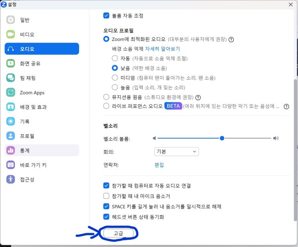
Task: Click help icon next to Zoom optimized audio
Action: coord(231,40)
